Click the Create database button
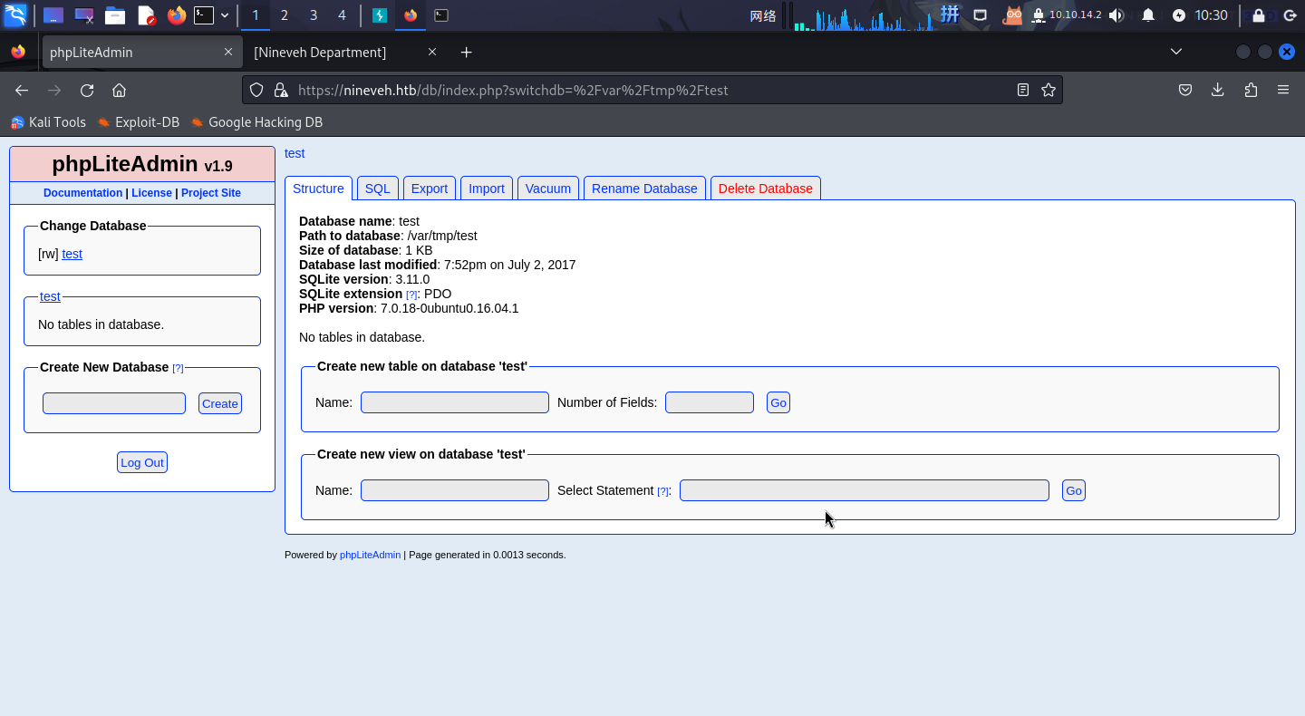 pyautogui.click(x=220, y=403)
